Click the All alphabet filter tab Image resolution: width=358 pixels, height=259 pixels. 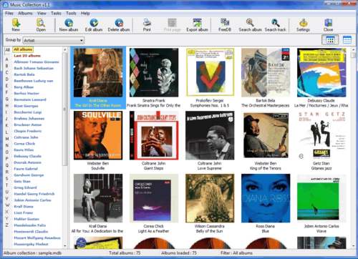(7, 50)
